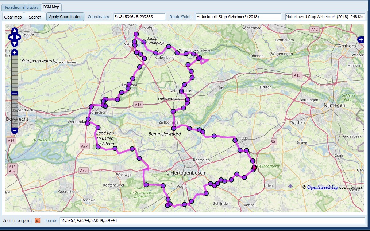Click into the Coordinates input field
Screen dimensions: 370x231
(139, 17)
